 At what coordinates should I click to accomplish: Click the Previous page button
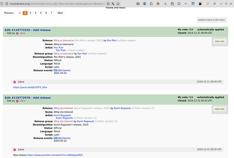coord(9,13)
